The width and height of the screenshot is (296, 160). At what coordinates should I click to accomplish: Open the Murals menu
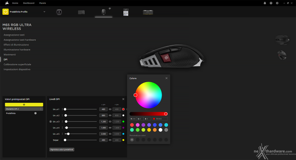42,3
